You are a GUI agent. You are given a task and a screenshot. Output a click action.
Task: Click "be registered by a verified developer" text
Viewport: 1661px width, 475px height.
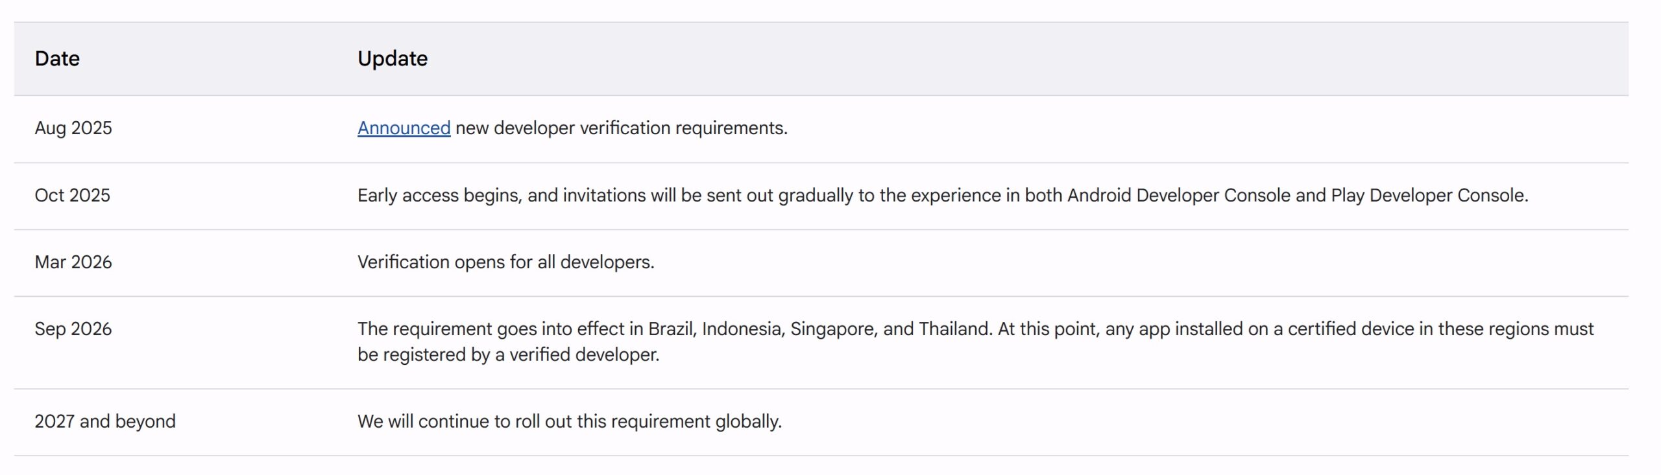(x=508, y=355)
